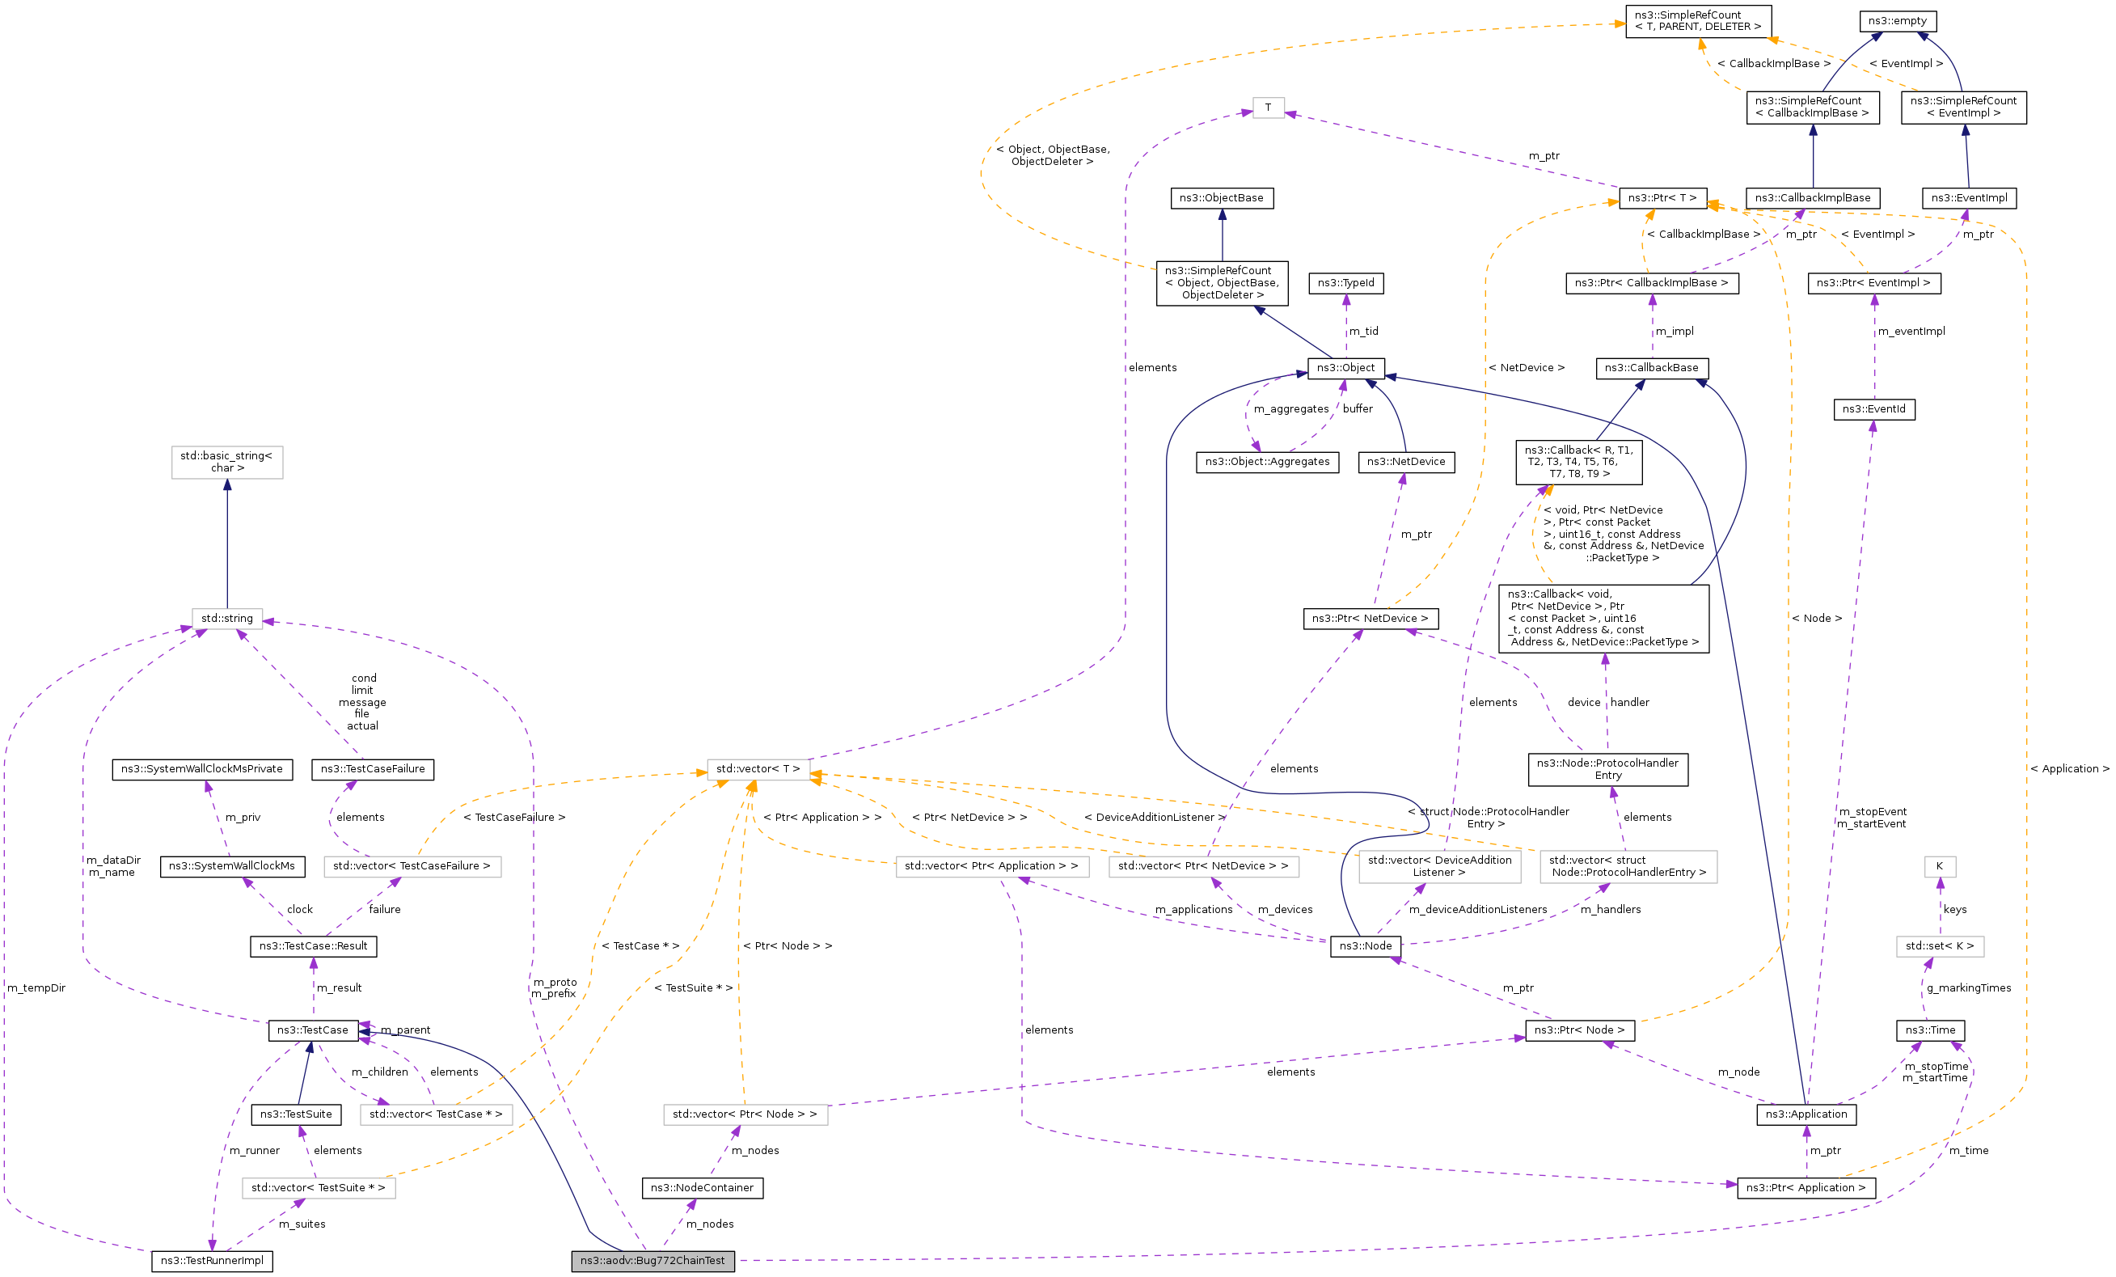Open the ns3::NodeContainer class node

point(703,1188)
